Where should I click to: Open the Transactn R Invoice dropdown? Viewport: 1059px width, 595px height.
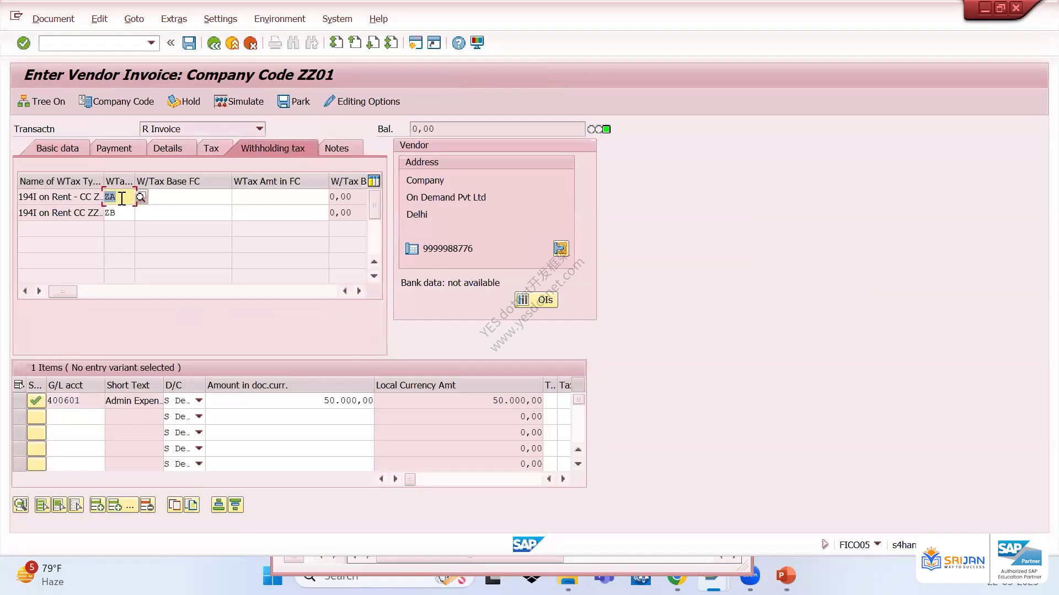click(259, 129)
